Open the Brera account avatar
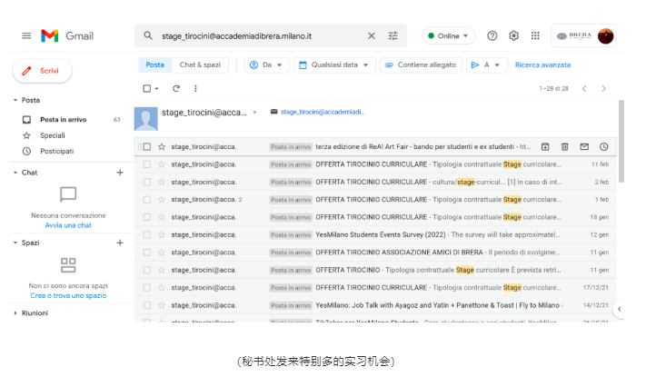646x377 pixels. click(606, 36)
